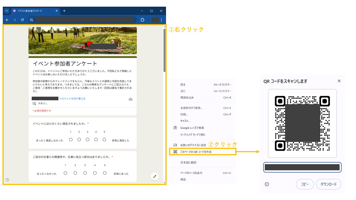Open the form help question-mark icon
The image size is (356, 200).
click(7, 180)
